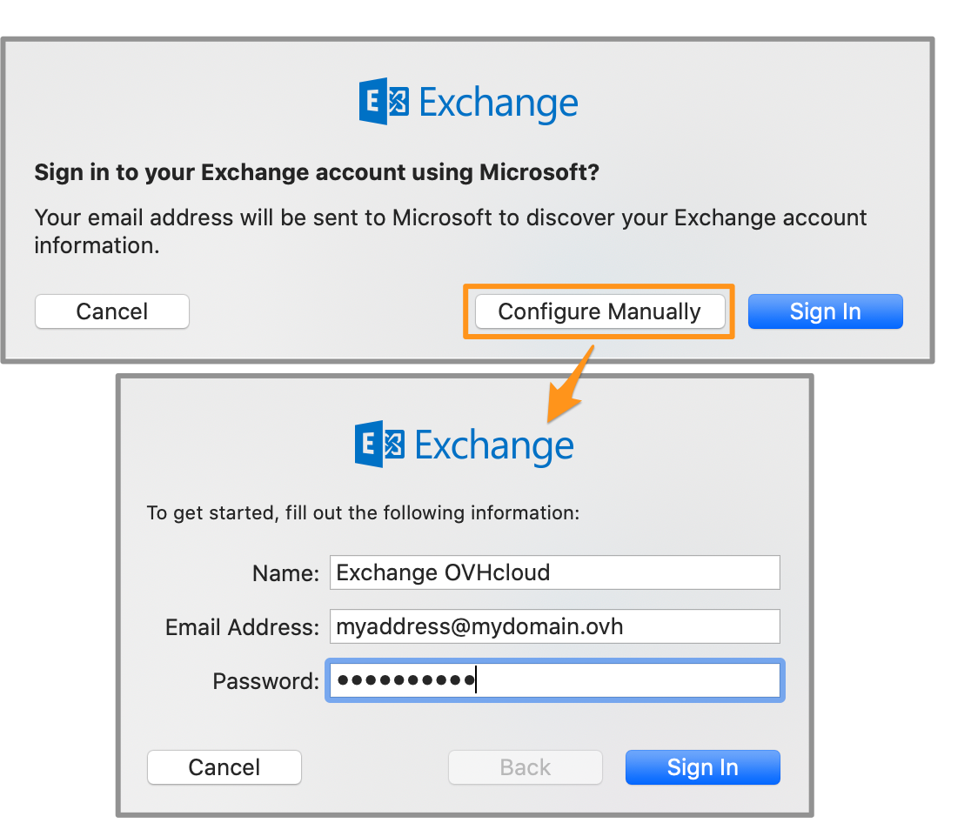The image size is (971, 823).
Task: Click the bold "Sign in to your Exchange account" heading
Action: point(317,172)
